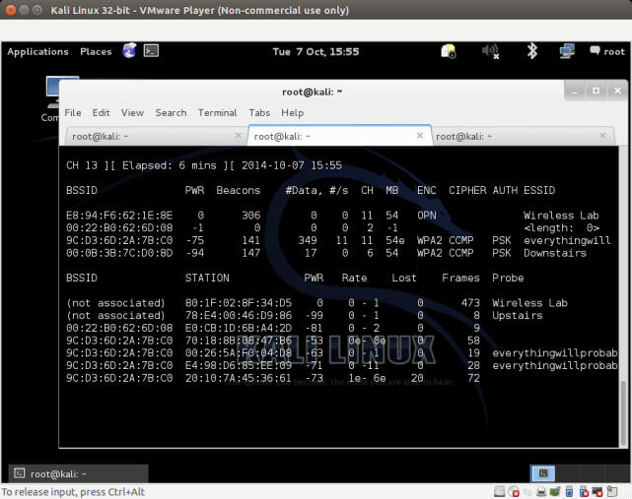632x499 pixels.
Task: Open the muted volume indicator
Action: point(491,51)
